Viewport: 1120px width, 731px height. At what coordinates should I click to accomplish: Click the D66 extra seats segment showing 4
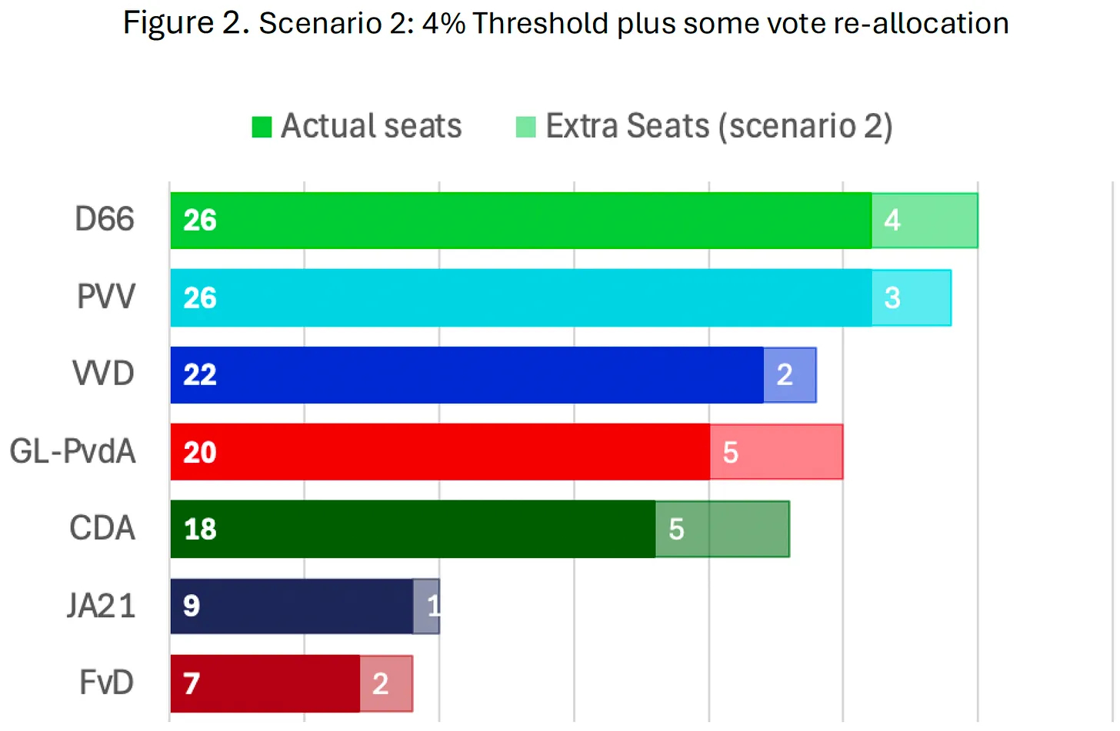tap(925, 221)
